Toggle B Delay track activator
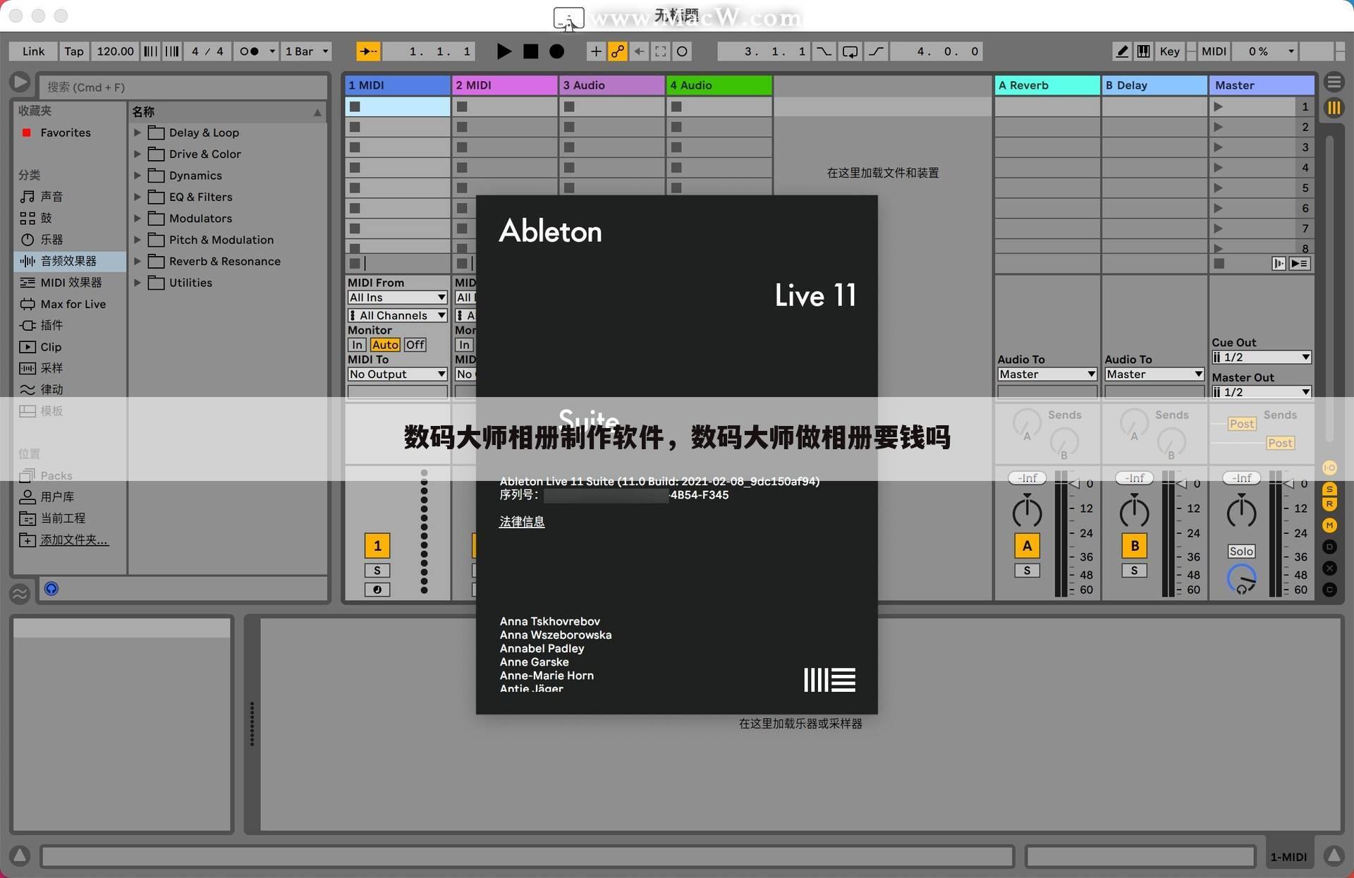 coord(1134,545)
